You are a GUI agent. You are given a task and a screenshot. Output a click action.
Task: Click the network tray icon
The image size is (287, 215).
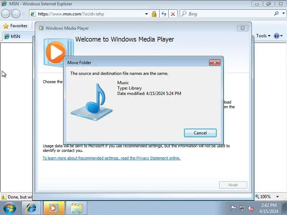coord(242,208)
